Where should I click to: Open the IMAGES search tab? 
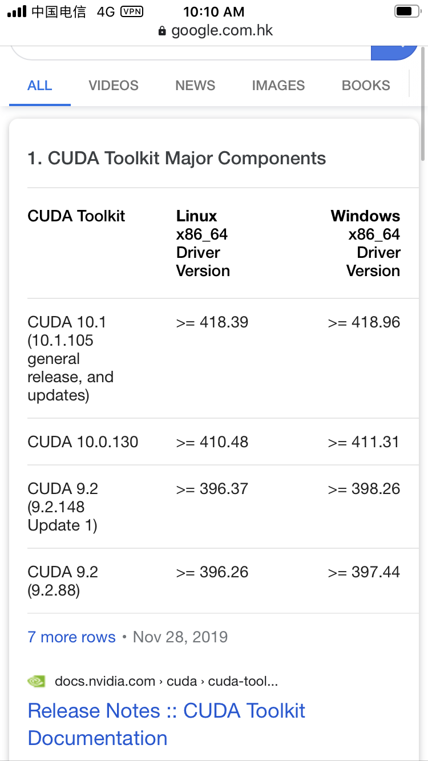(278, 85)
